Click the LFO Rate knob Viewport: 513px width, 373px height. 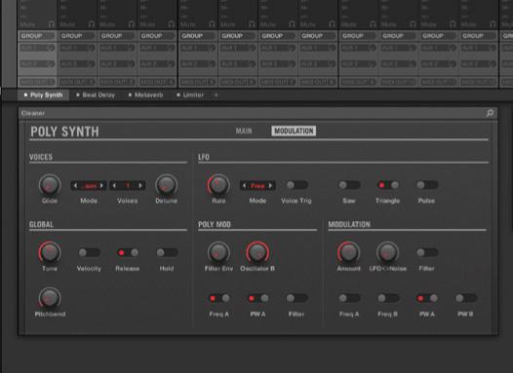click(218, 185)
